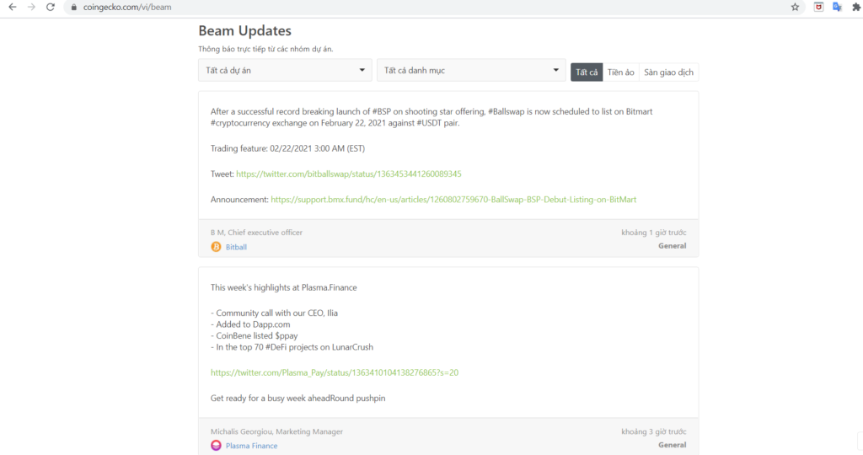Open the Bitball project name link
The image size is (863, 455).
(x=236, y=247)
